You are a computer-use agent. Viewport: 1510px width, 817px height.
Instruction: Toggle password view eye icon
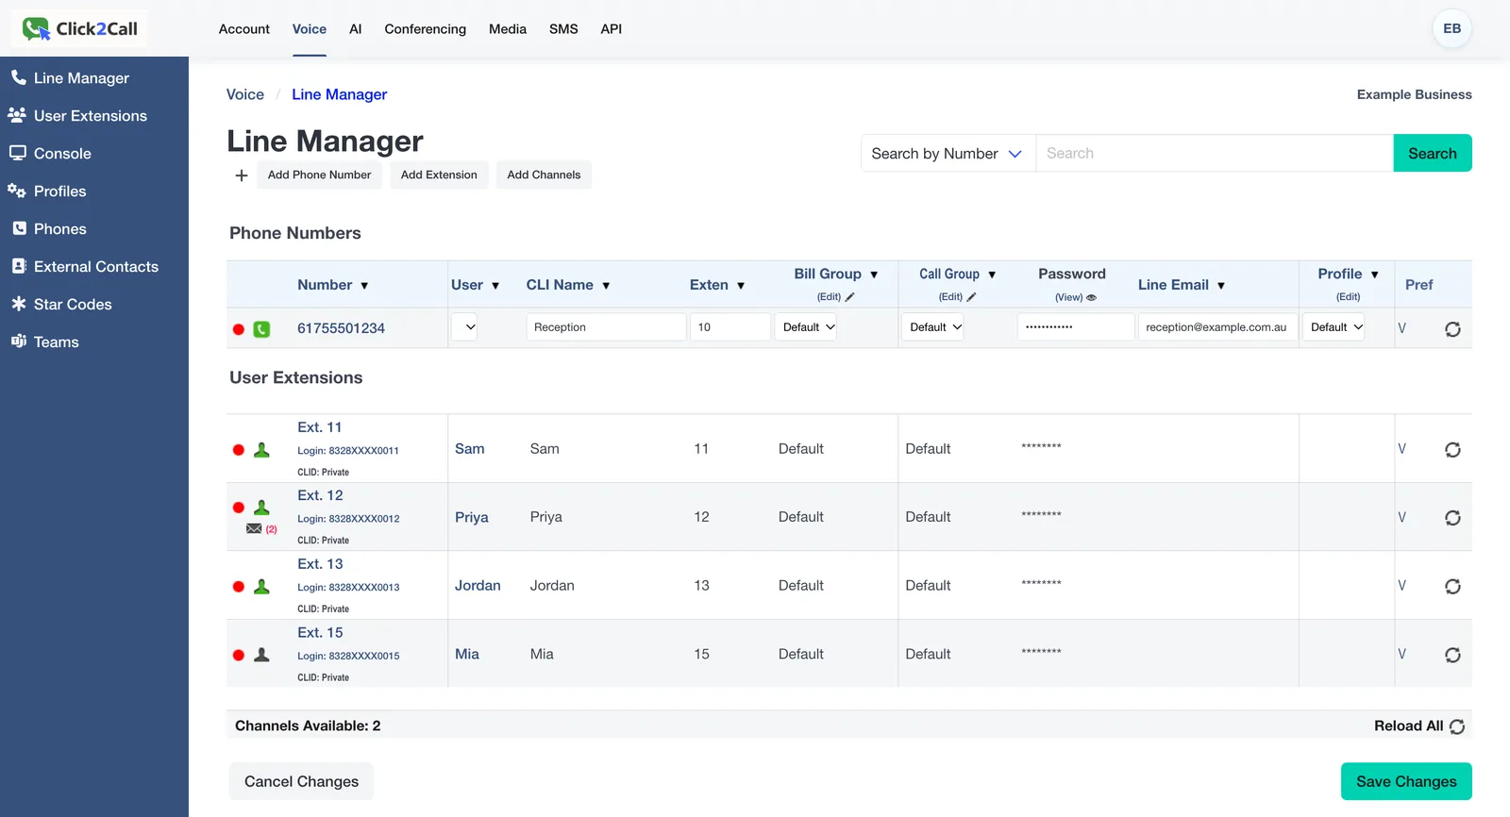tap(1091, 297)
